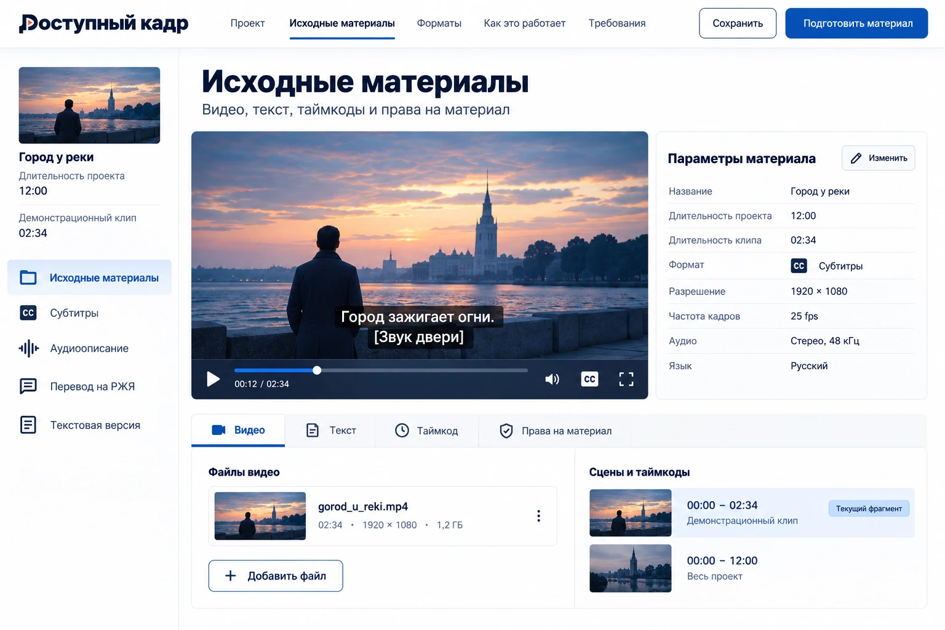945x630 pixels.
Task: Click the 1920 × 1080 resolution value in parameters
Action: pyautogui.click(x=819, y=292)
